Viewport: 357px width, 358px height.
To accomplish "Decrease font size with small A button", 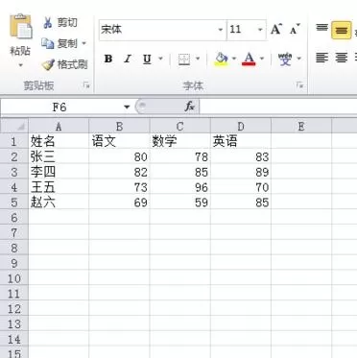I will (x=295, y=30).
